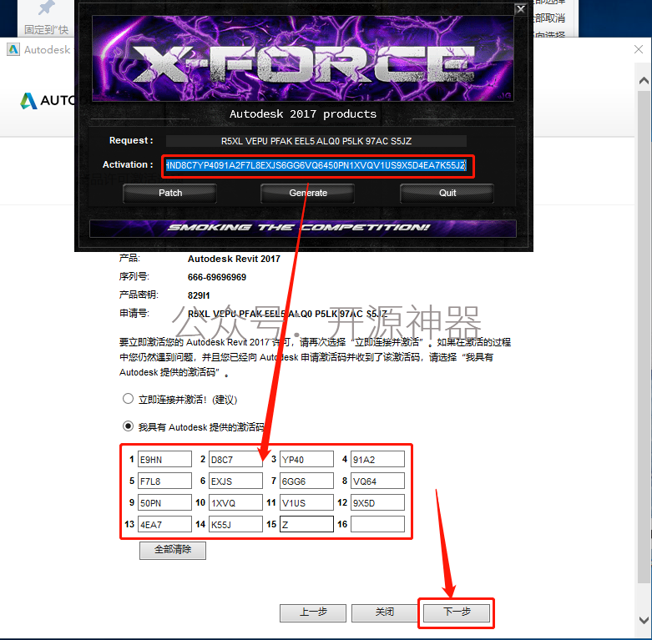The width and height of the screenshot is (652, 640).
Task: Click activation code box 10 containing 1XVQ
Action: [235, 502]
